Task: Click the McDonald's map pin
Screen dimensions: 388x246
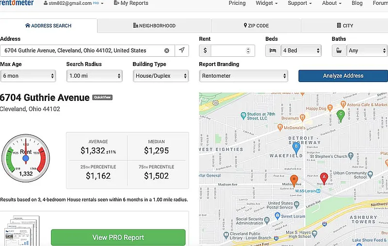Action: (x=280, y=128)
